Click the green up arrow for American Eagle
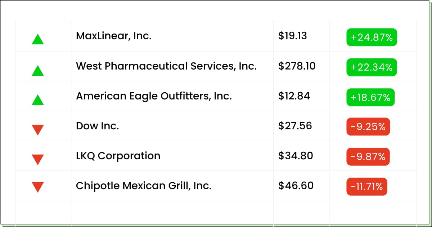 pos(38,99)
